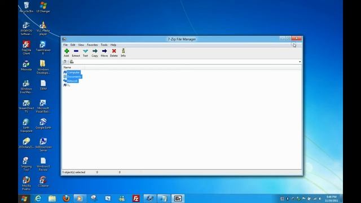Select the Windows 8 Review desktop file

(43, 164)
